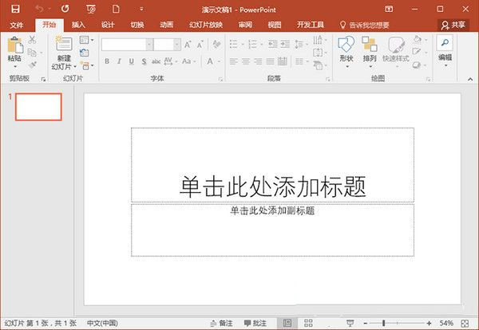The width and height of the screenshot is (479, 330).
Task: Decrease the list indent level
Action: [272, 44]
